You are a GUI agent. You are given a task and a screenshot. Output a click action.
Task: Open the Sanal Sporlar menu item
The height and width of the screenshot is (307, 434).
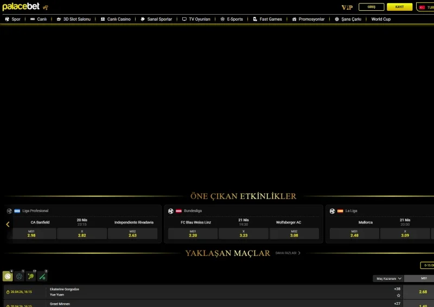pos(156,19)
